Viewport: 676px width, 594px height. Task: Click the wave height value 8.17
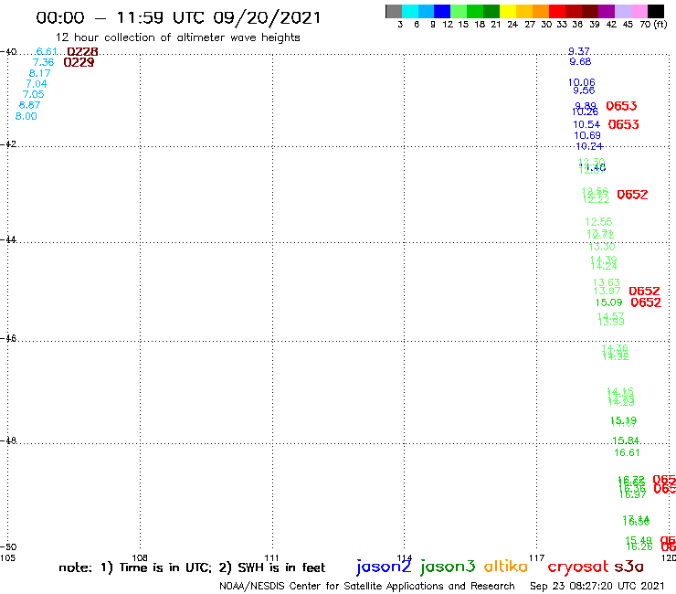coord(39,73)
